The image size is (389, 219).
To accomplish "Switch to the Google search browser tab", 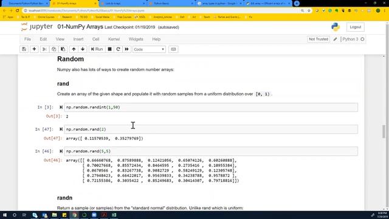I will coord(219,4).
